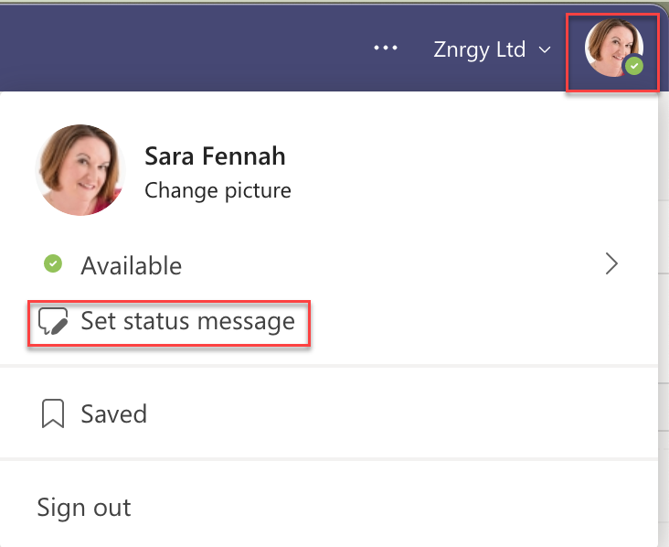This screenshot has height=547, width=669.
Task: Click the status message pencil bubble icon
Action: tap(54, 321)
